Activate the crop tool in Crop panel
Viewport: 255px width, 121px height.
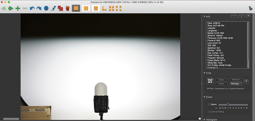(x=210, y=81)
